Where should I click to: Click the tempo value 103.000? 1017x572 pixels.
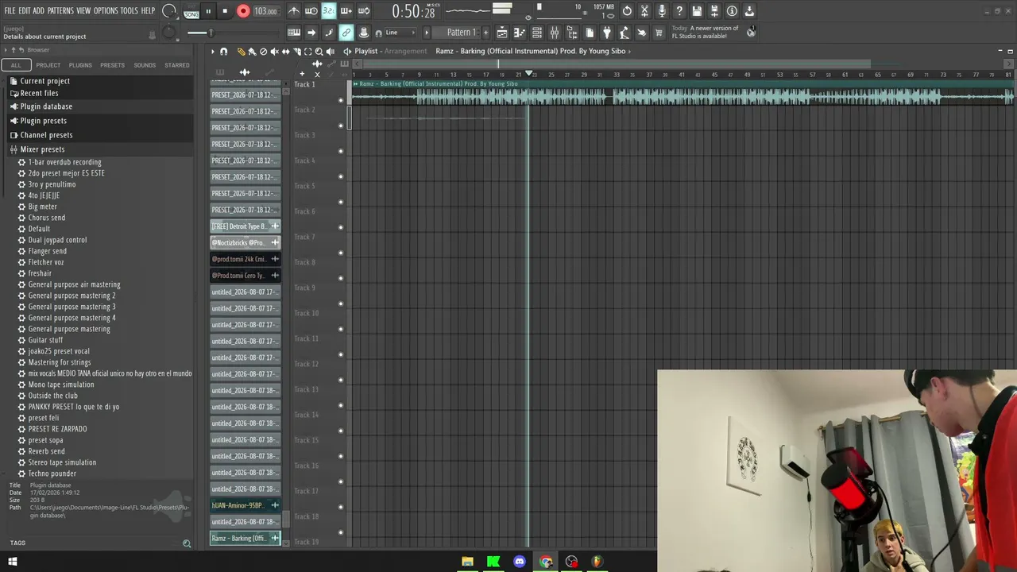265,12
